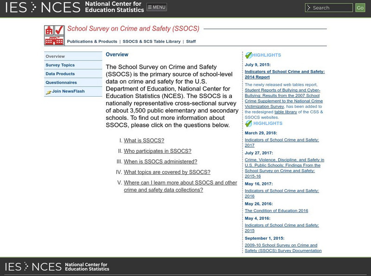Click the 'May 26, 2016:' date text
The image size is (371, 276).
[x=259, y=204]
